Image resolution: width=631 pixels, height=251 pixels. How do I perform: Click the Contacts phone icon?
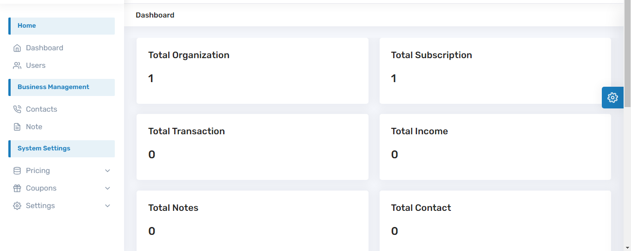17,109
